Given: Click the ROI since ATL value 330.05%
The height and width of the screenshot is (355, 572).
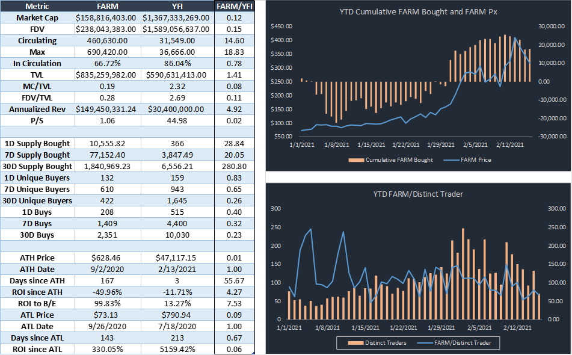Looking at the screenshot, I should pyautogui.click(x=105, y=349).
